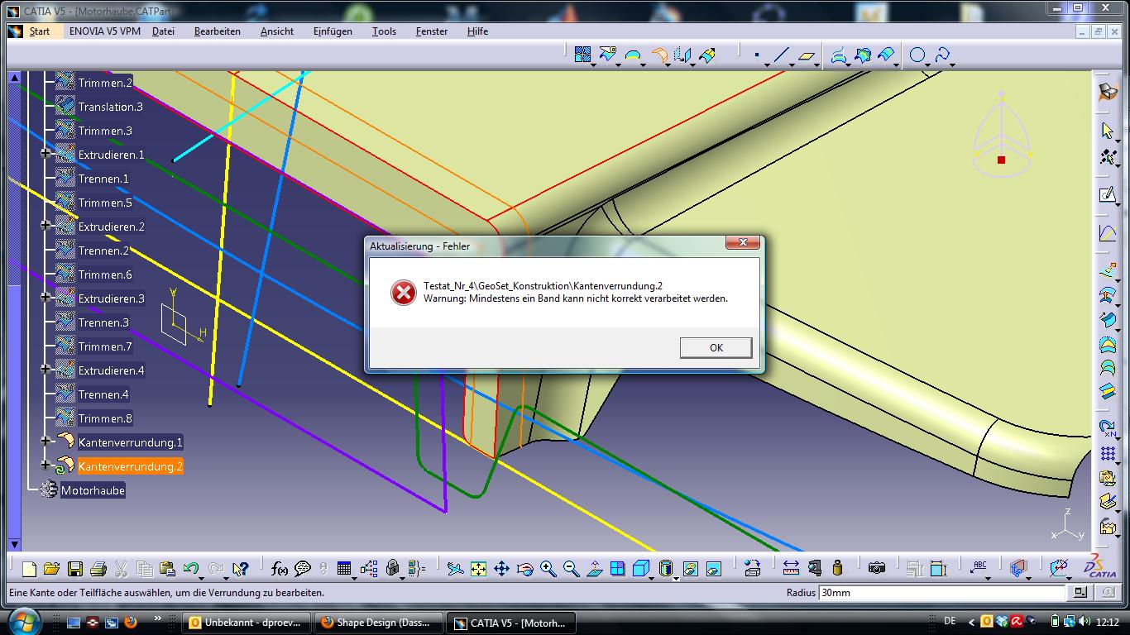The width and height of the screenshot is (1130, 635).
Task: Click the Swap Visible Space icon
Action: coord(713,569)
